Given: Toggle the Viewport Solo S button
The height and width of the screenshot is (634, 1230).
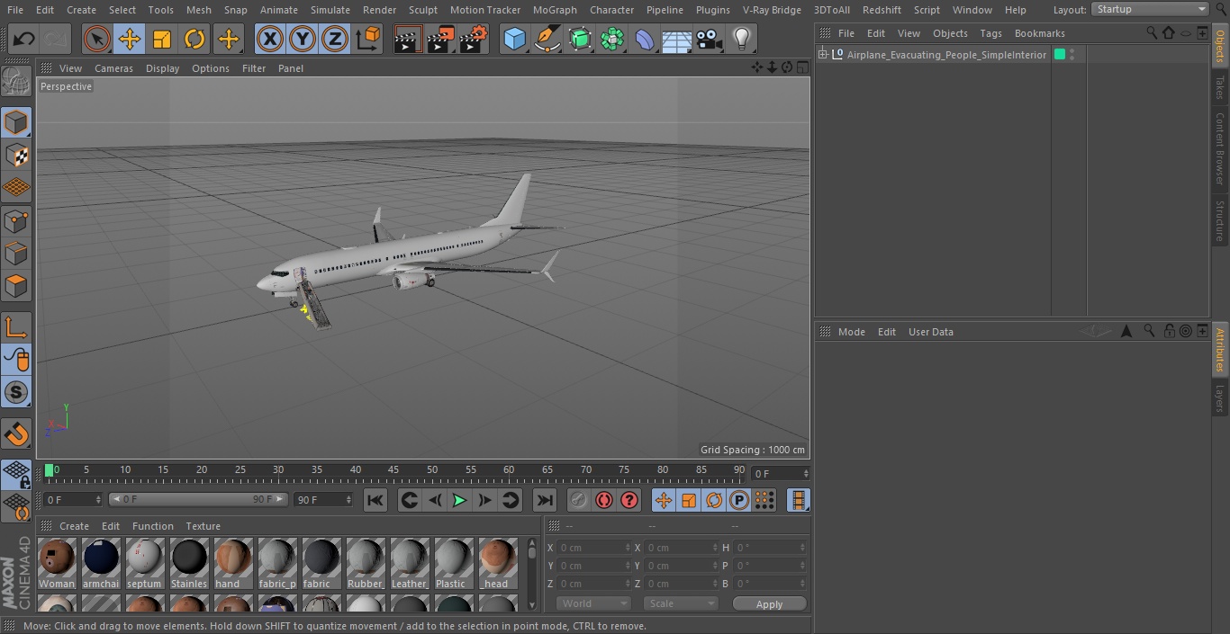Looking at the screenshot, I should click(16, 392).
